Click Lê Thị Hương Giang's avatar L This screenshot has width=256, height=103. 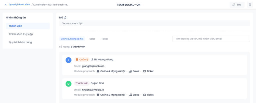pyautogui.click(x=68, y=60)
